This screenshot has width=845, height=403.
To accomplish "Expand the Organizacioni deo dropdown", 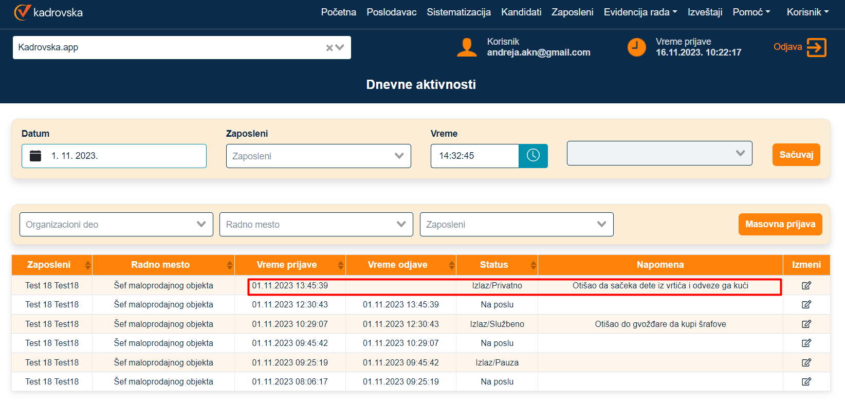I will point(116,225).
